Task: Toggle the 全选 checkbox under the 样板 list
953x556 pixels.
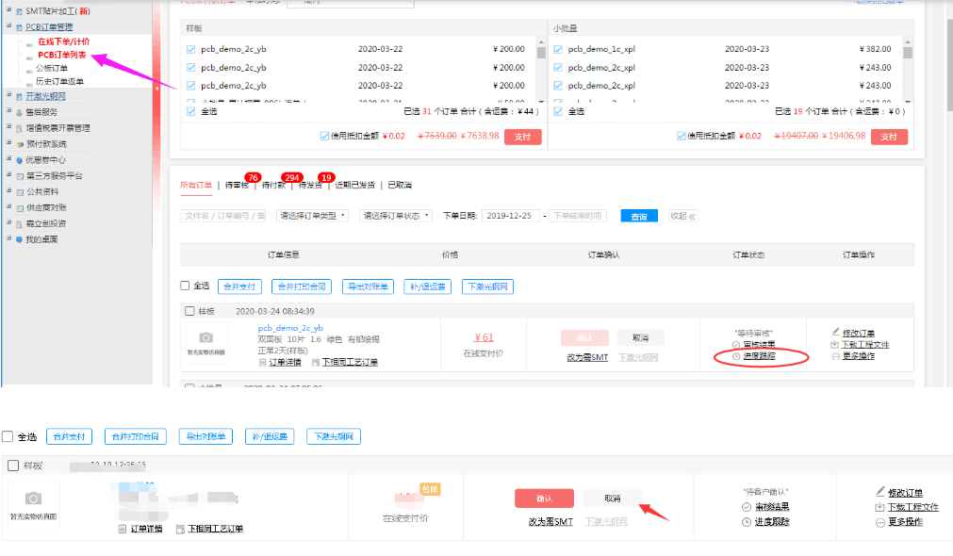Action: coord(191,111)
